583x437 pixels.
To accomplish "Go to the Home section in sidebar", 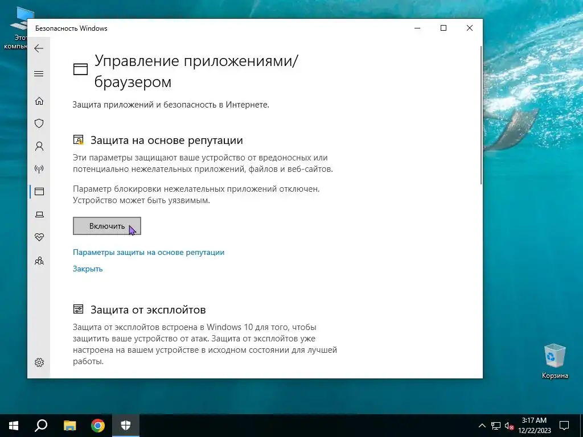I will (39, 101).
